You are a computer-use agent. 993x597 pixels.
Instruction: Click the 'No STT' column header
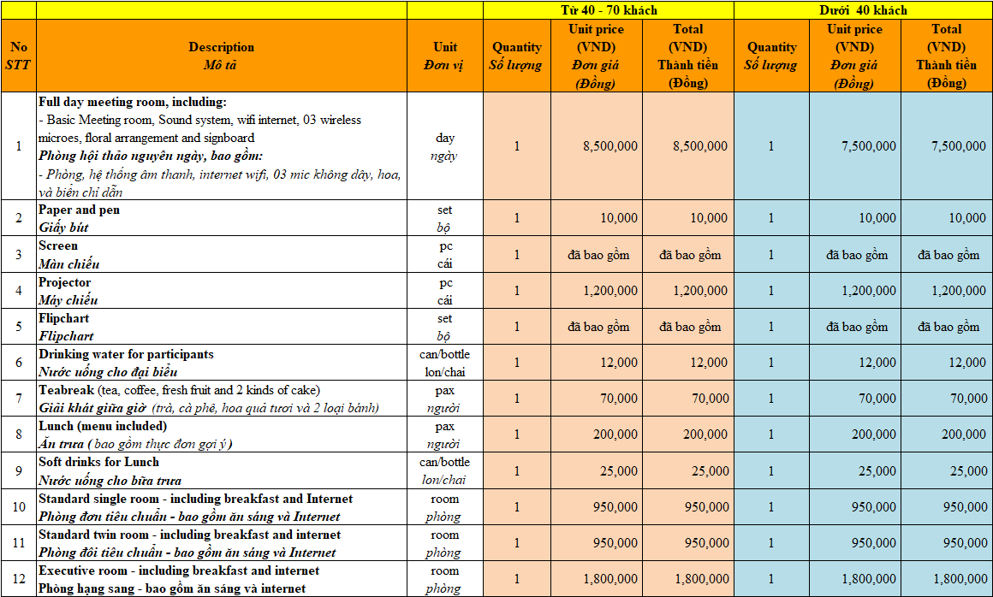(x=18, y=56)
